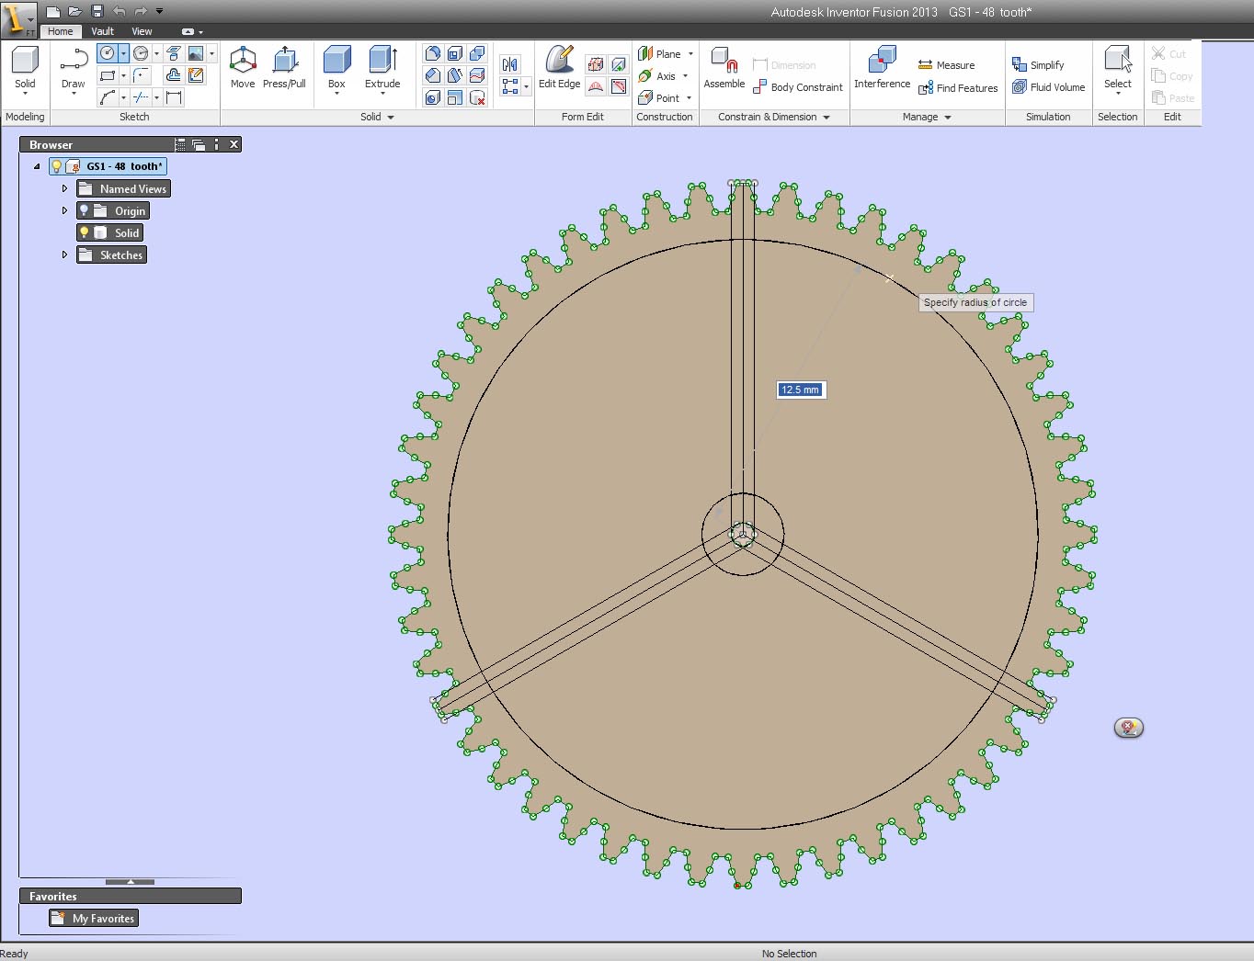Select the Extrude tool
This screenshot has height=961, width=1254.
point(382,70)
